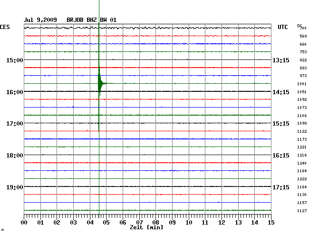Click the DC value 660

(x=303, y=44)
